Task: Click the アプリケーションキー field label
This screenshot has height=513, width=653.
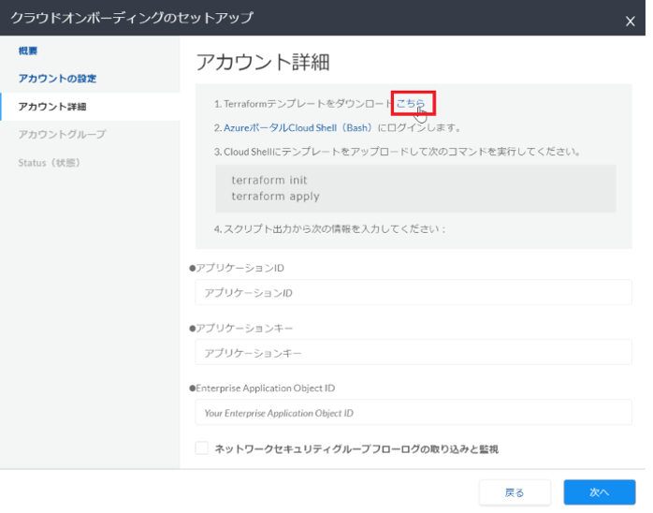Action: pyautogui.click(x=244, y=329)
